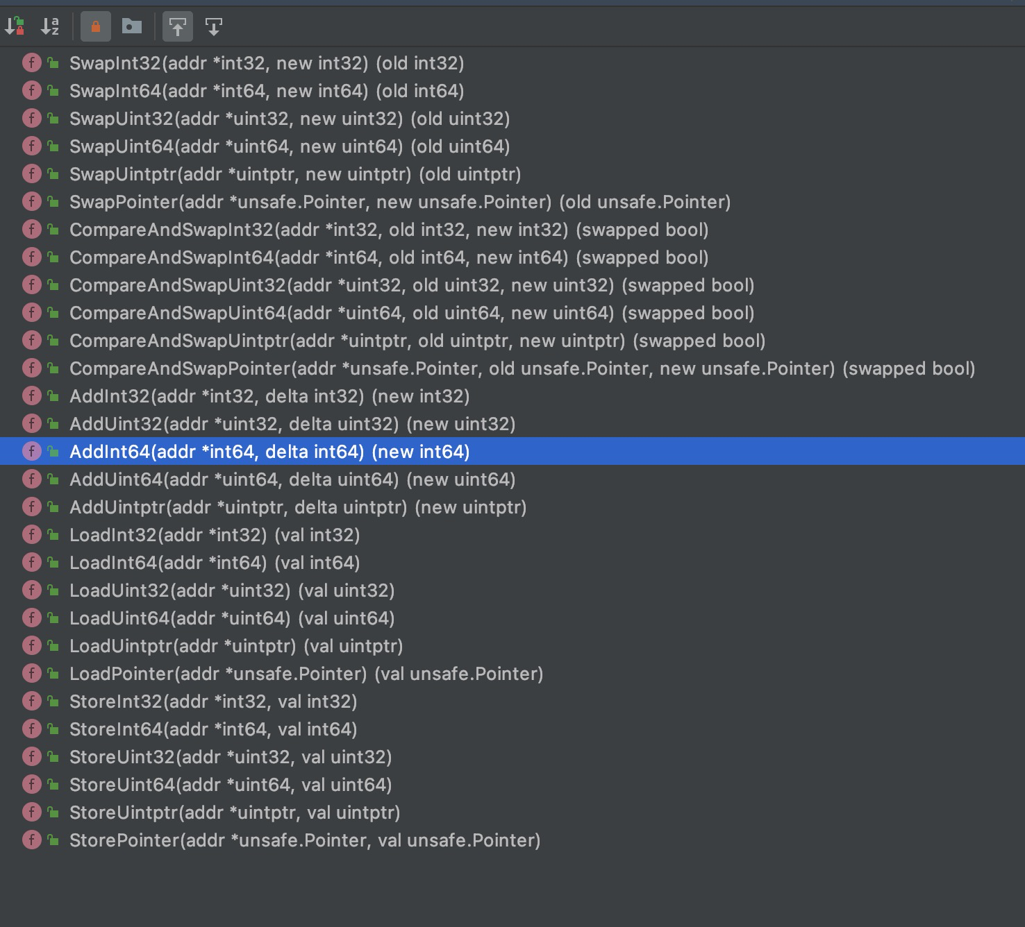1025x927 pixels.
Task: Toggle Autoscroll to Source button
Action: [178, 27]
